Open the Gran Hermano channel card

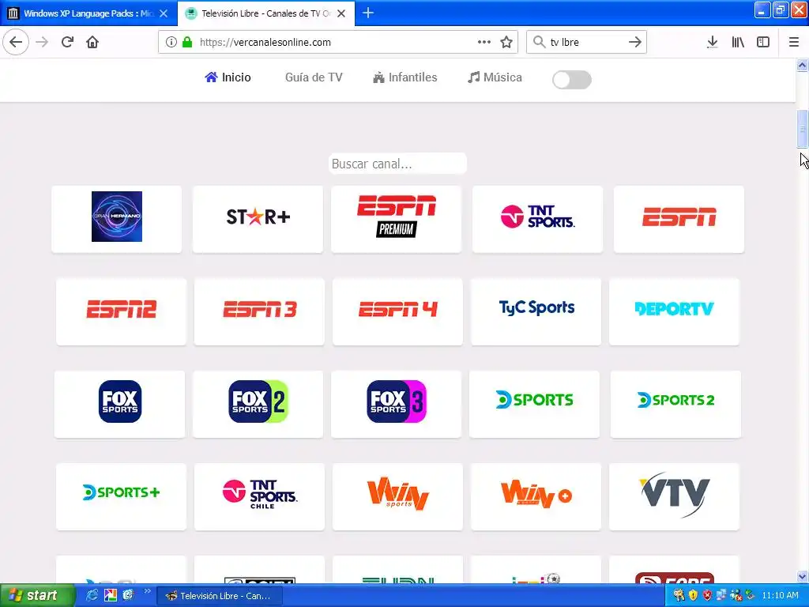[x=117, y=219]
